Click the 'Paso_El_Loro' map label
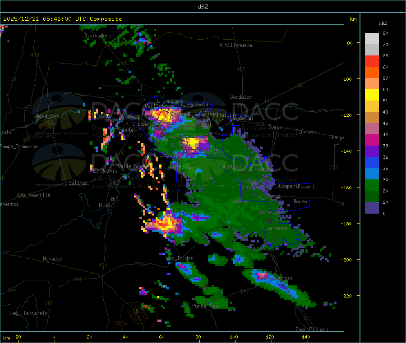This screenshot has height=343, width=406. coord(312,329)
